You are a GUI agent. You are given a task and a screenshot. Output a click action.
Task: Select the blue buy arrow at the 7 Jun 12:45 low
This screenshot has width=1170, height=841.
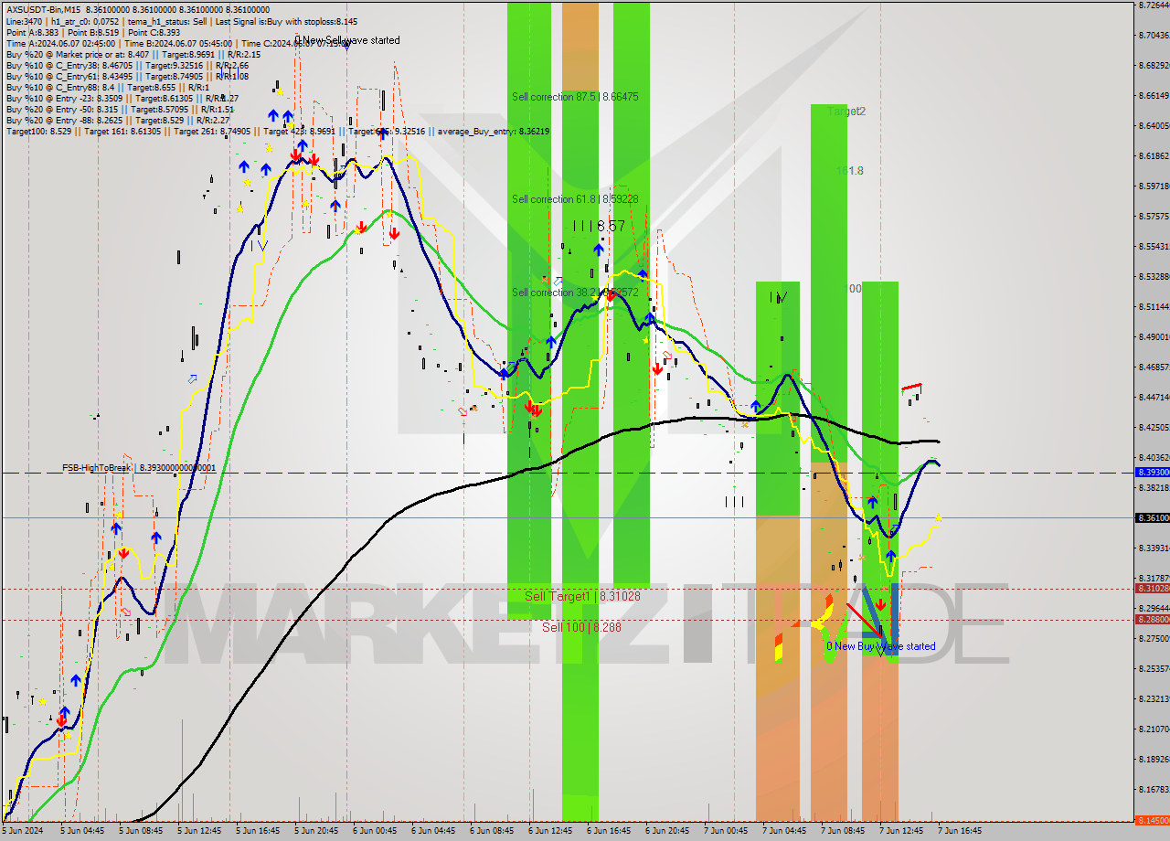[890, 557]
